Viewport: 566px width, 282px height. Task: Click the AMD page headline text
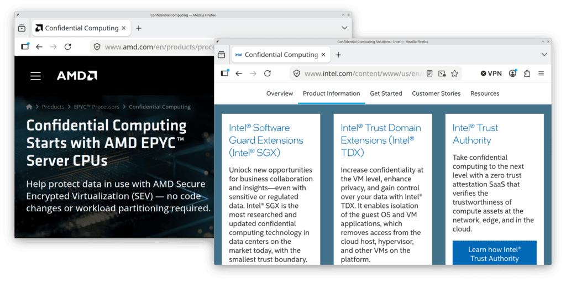pos(107,143)
